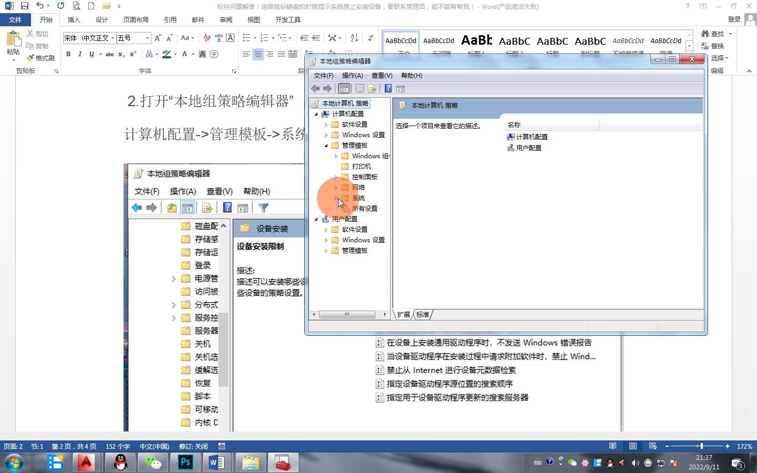Screen dimensions: 757x473
Task: Click the Back navigation arrow in Group Policy Editor
Action: click(316, 88)
